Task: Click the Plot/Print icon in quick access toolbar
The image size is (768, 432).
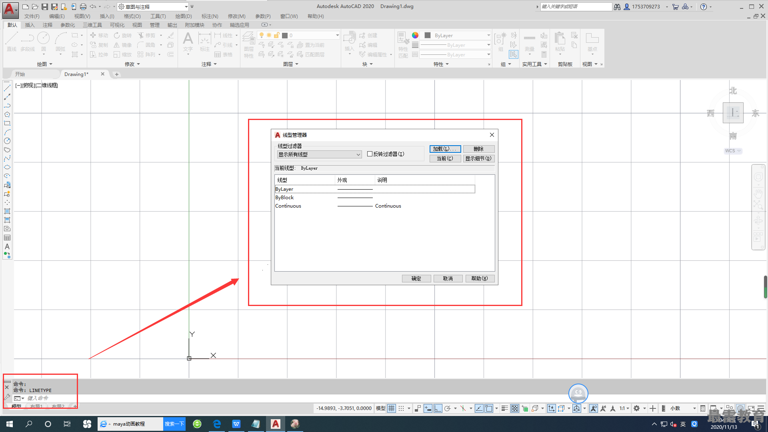Action: point(83,7)
